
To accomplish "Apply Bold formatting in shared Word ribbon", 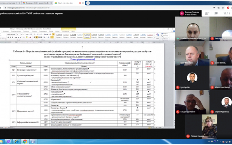I will (x=8, y=37).
